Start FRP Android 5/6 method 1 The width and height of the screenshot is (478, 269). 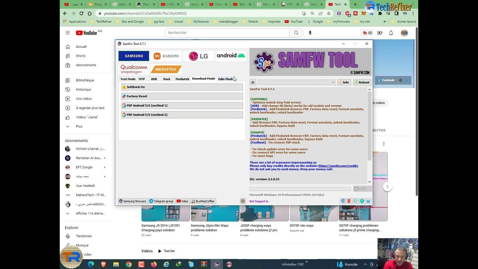pos(182,105)
